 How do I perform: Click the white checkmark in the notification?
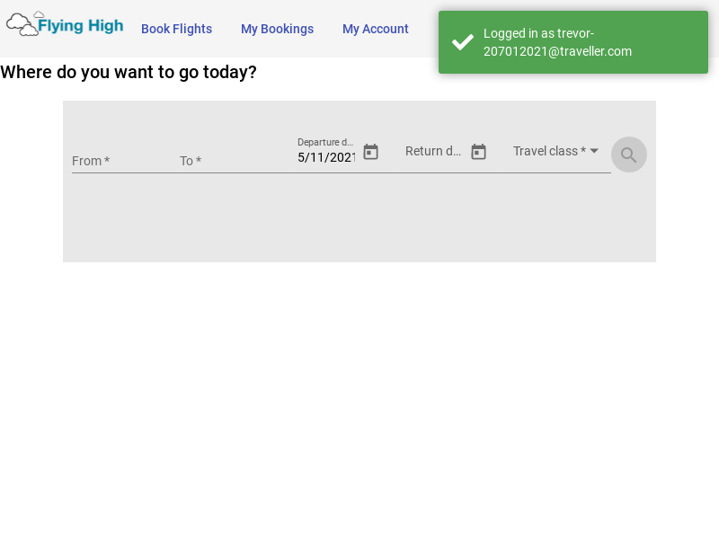pos(462,42)
